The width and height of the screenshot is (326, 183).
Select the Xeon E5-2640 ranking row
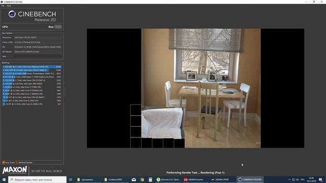coord(32,97)
